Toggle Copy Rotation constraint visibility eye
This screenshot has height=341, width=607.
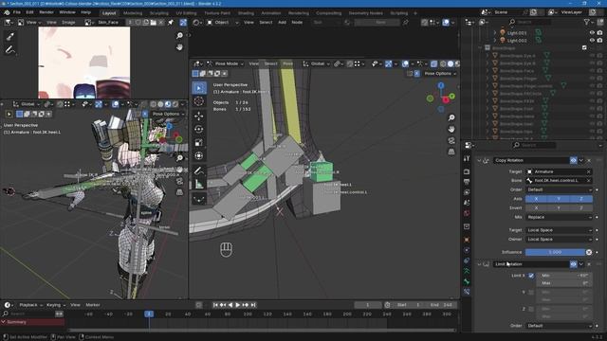(x=573, y=160)
